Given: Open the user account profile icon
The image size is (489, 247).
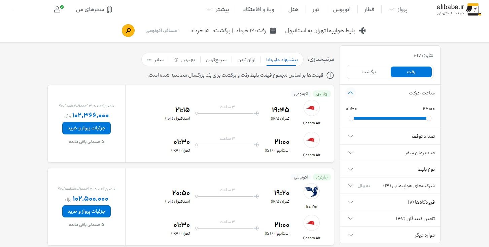Looking at the screenshot, I should pyautogui.click(x=58, y=9).
